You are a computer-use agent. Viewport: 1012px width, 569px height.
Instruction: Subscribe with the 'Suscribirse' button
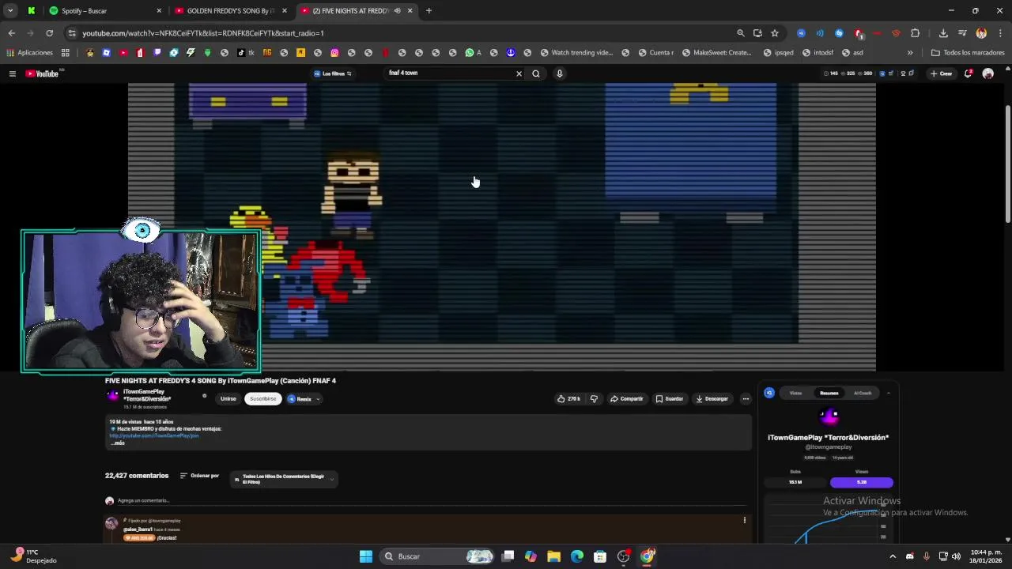(x=263, y=399)
